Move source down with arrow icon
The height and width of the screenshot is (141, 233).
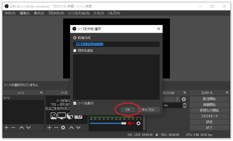coord(78,128)
